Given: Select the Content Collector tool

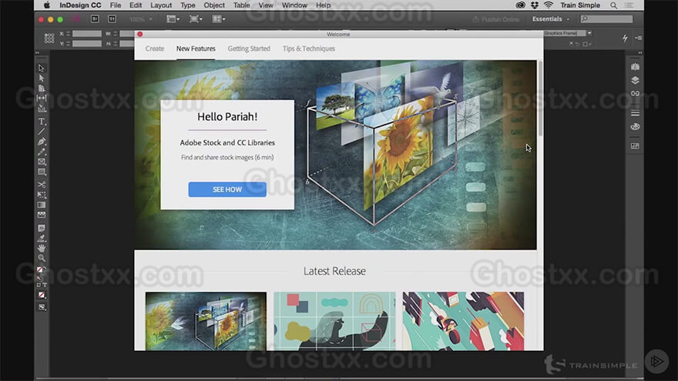Looking at the screenshot, I should (42, 109).
